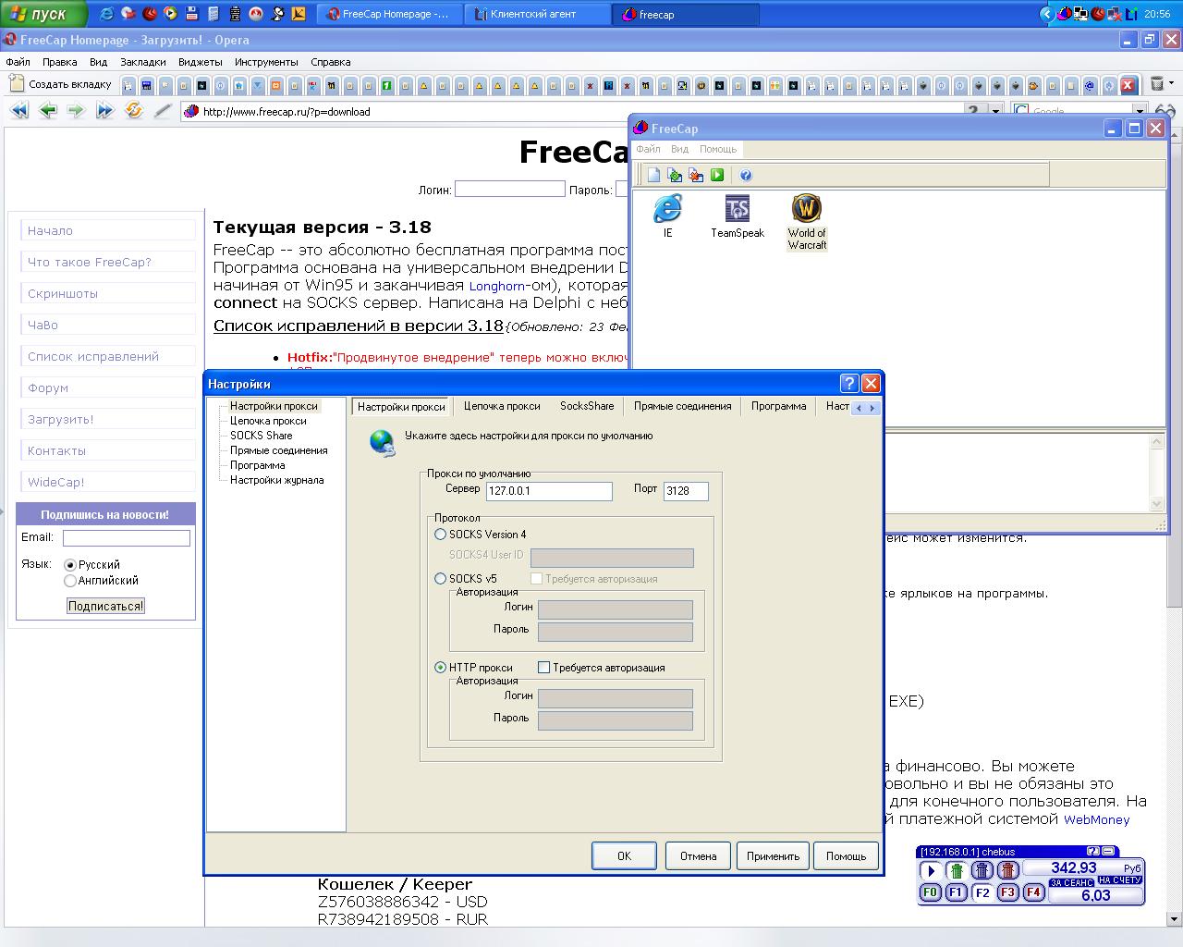Screen dimensions: 1183x947
Task: Select the TeamSpeak shortcut in FreeCap
Action: 738,216
